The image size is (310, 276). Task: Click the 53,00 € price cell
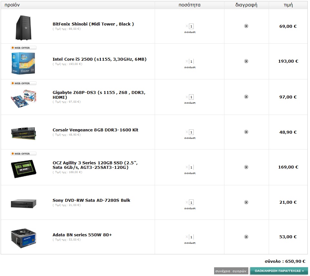tap(288, 237)
